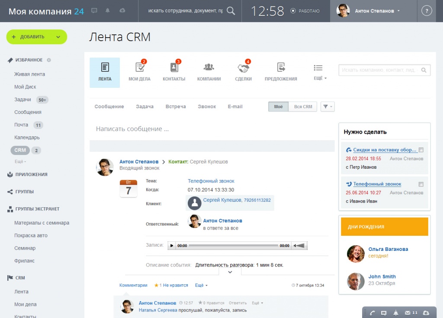Click the magnifier icon in header search

[x=231, y=11]
